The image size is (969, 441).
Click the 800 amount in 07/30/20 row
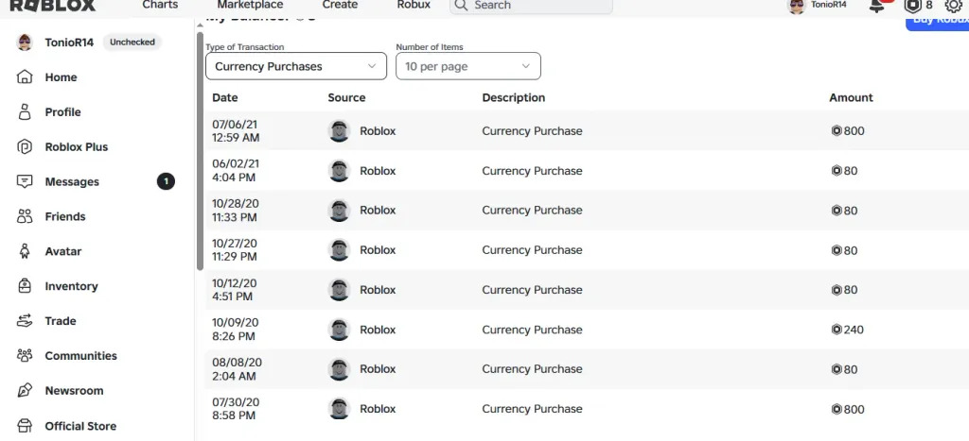tap(854, 409)
